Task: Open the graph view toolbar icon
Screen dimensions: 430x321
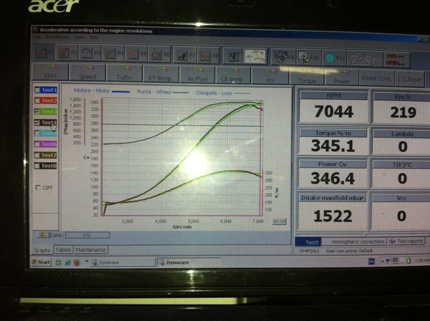Action: tap(254, 56)
